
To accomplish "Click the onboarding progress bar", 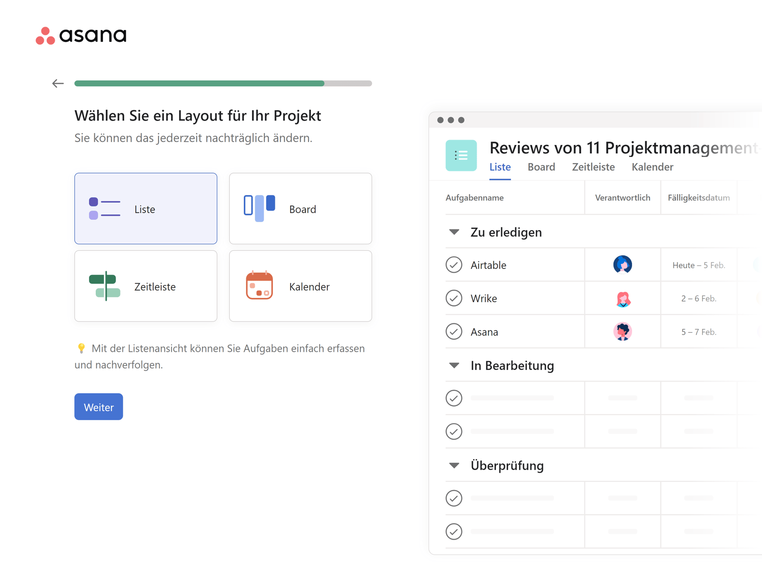I will [x=222, y=83].
